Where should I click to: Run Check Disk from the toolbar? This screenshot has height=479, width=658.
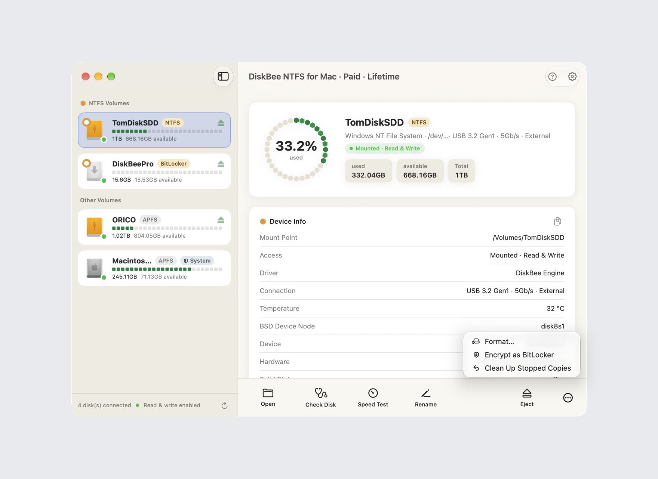[320, 398]
